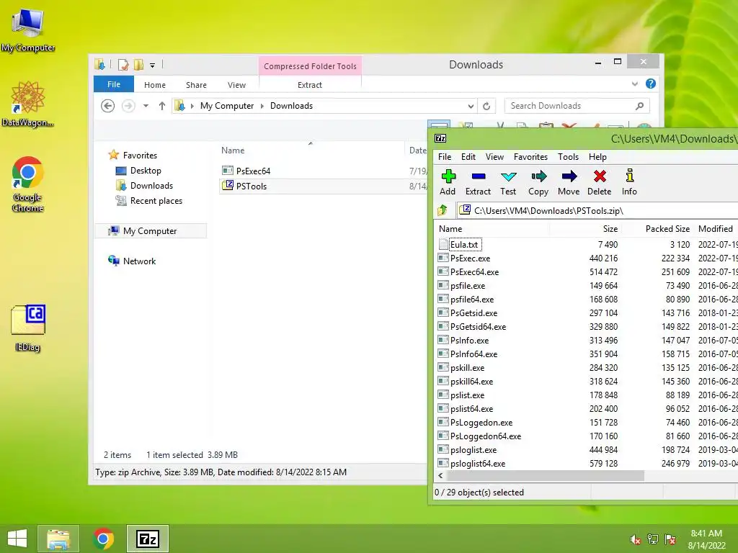Click the 7-Zip window title icon
Image resolution: width=738 pixels, height=553 pixels.
pyautogui.click(x=440, y=138)
